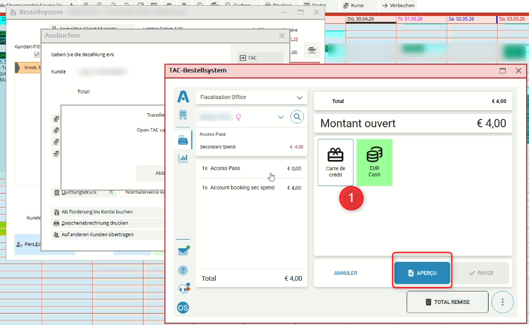This screenshot has width=529, height=325.
Task: Search for a customer with magnifier icon
Action: 297,117
